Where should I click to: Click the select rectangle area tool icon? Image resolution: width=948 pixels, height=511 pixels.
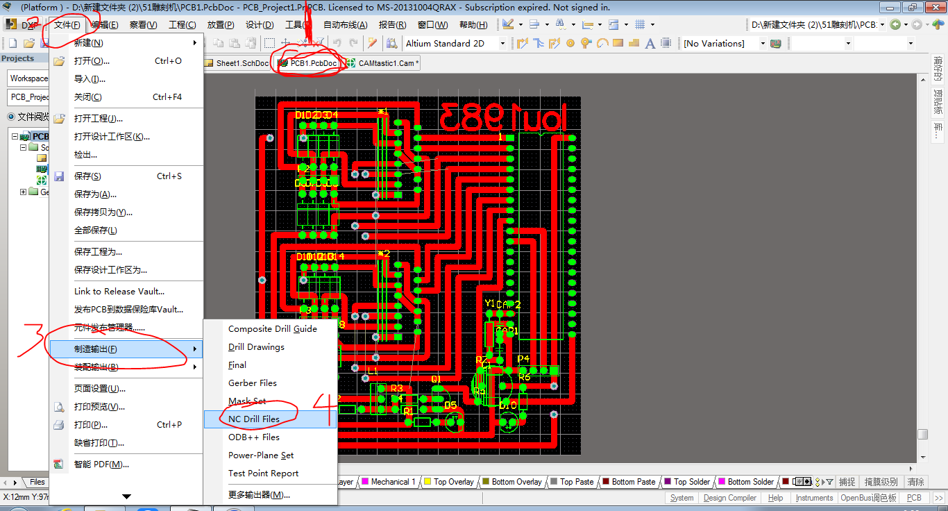[x=269, y=43]
